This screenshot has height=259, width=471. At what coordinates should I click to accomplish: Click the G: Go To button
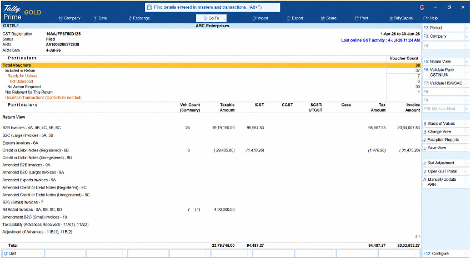(211, 18)
